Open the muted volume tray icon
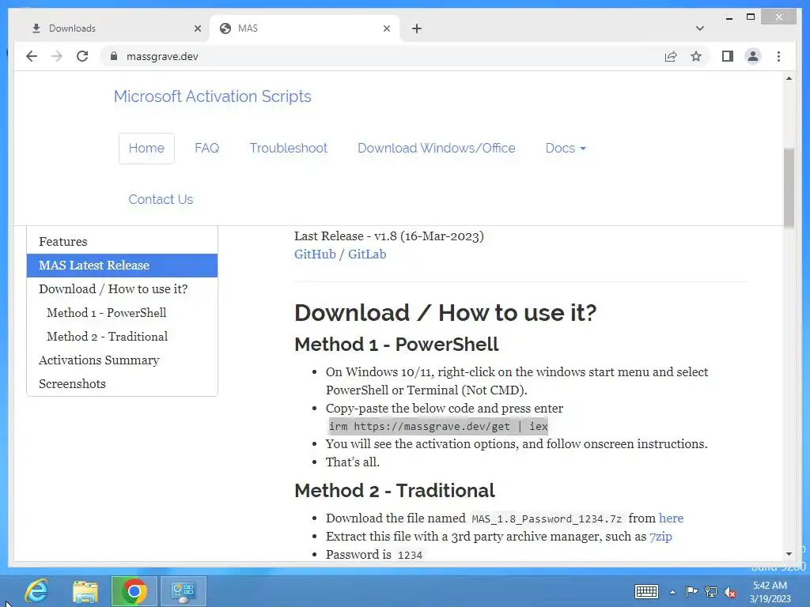 tap(730, 592)
